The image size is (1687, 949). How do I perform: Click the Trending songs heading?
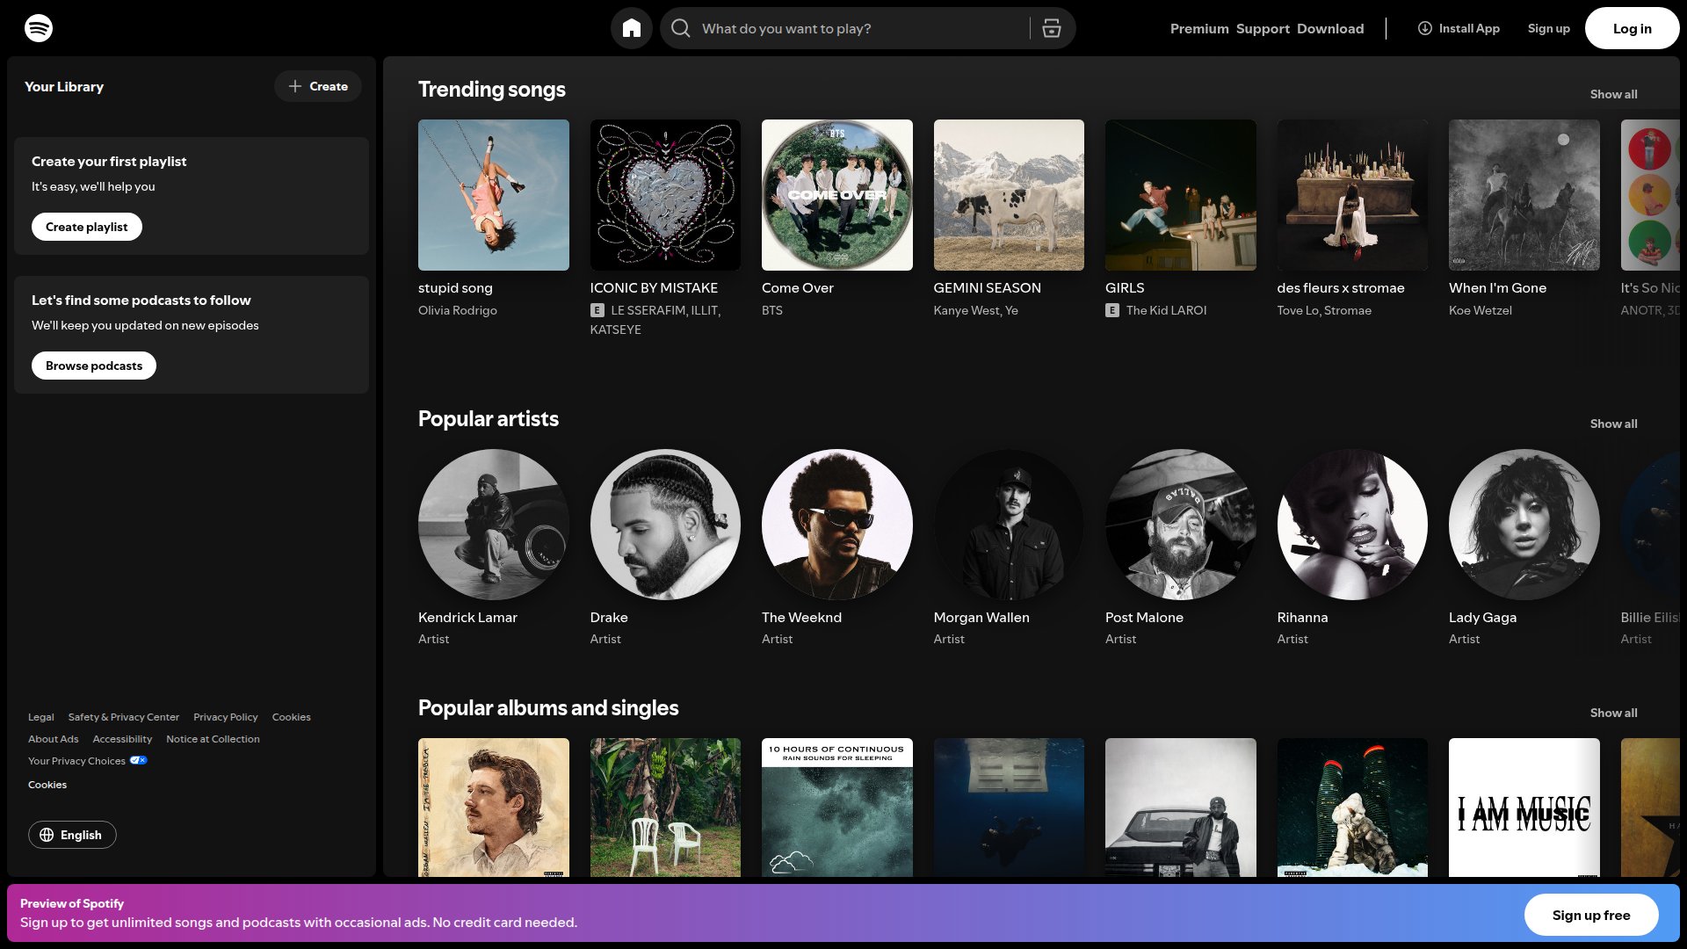click(x=492, y=90)
